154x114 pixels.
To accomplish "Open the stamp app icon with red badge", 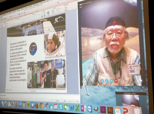I will point(46,106).
